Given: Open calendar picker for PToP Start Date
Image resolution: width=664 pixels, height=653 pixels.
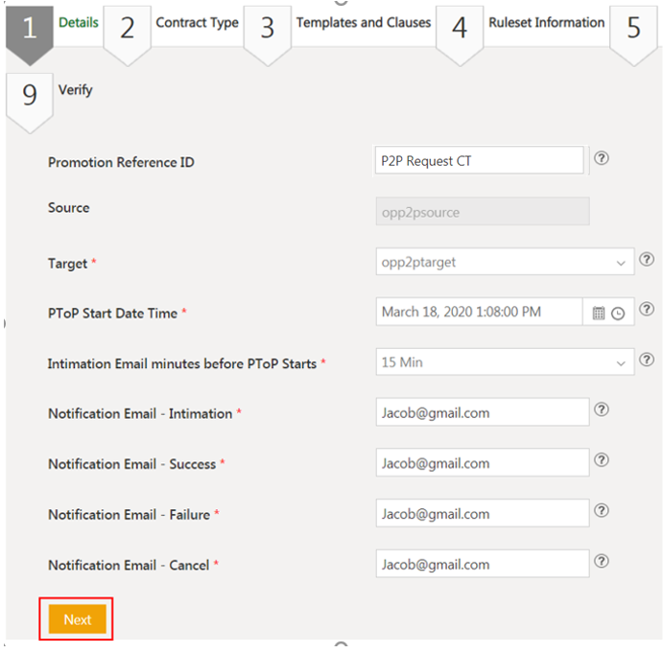Looking at the screenshot, I should tap(599, 313).
